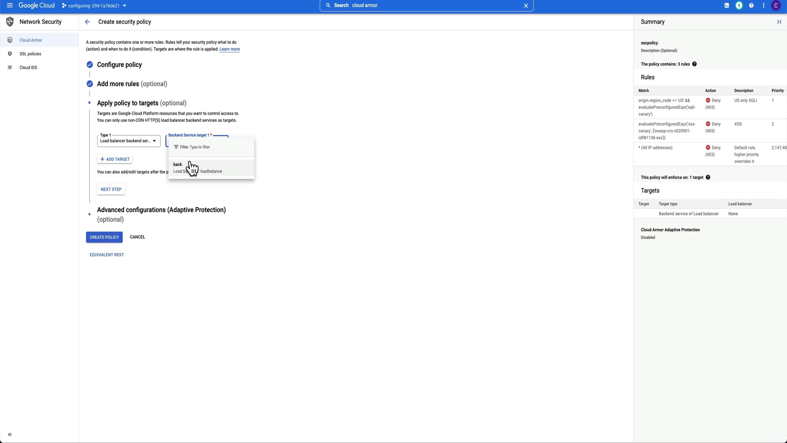Click the user account avatar
787x443 pixels.
(776, 5)
